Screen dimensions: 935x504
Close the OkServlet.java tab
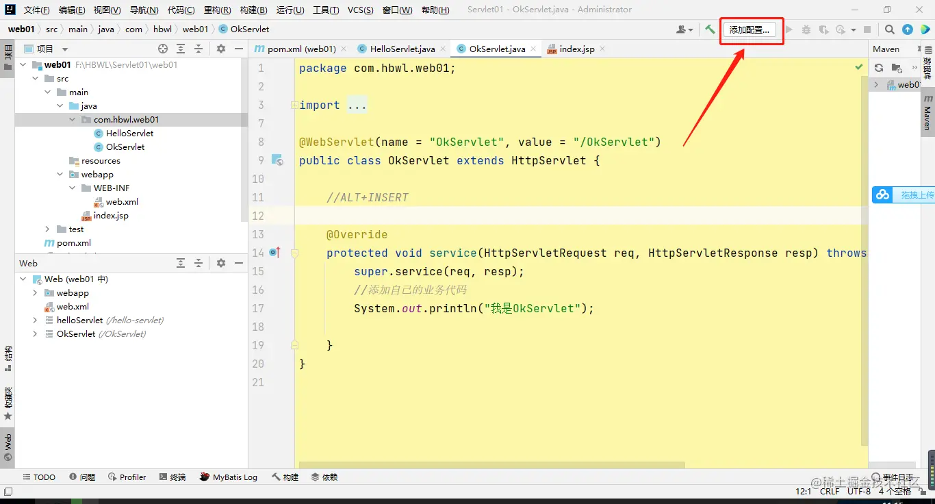(533, 49)
